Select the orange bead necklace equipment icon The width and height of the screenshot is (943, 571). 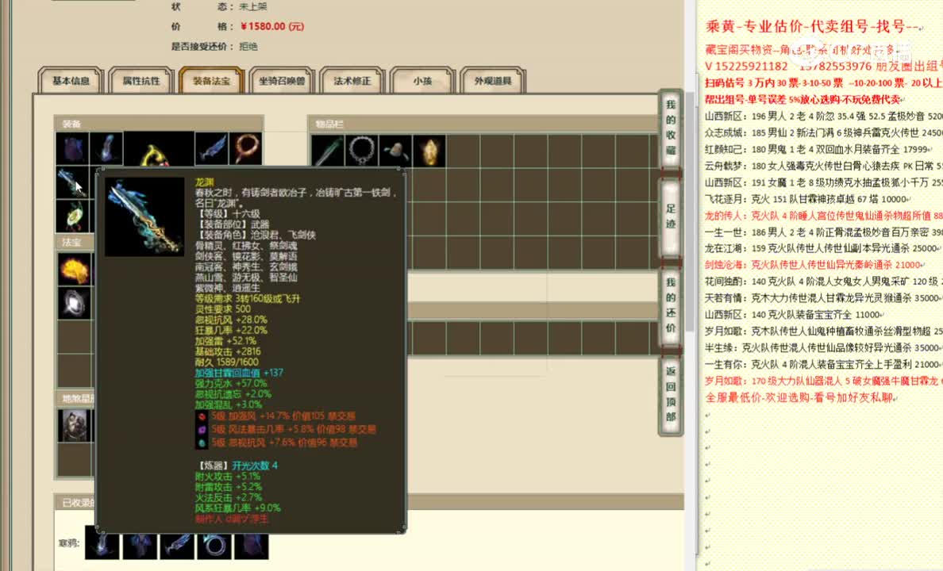tap(246, 148)
